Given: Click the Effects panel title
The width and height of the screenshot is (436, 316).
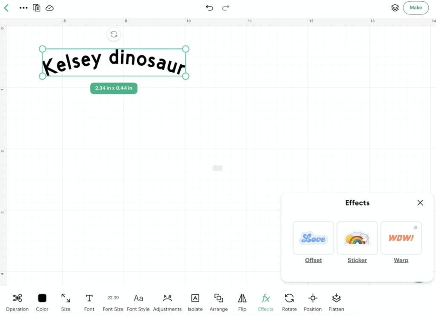Looking at the screenshot, I should [x=357, y=203].
